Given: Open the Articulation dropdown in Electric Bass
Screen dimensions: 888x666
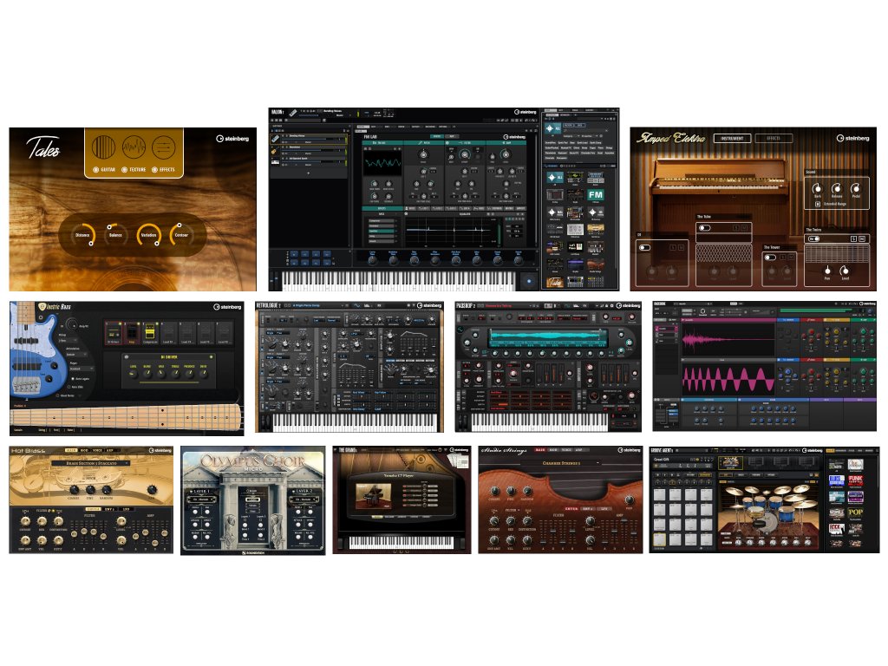Looking at the screenshot, I should (x=79, y=355).
